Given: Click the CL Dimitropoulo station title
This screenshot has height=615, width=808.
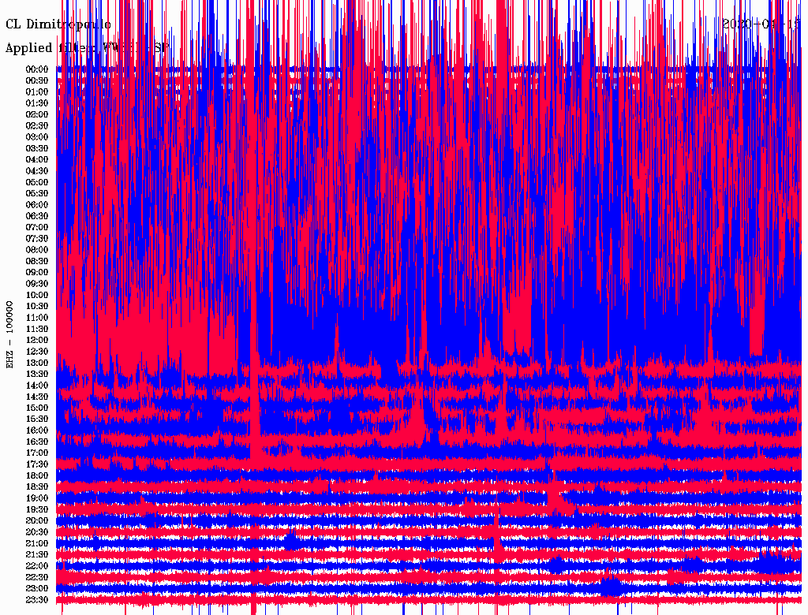Looking at the screenshot, I should [58, 24].
